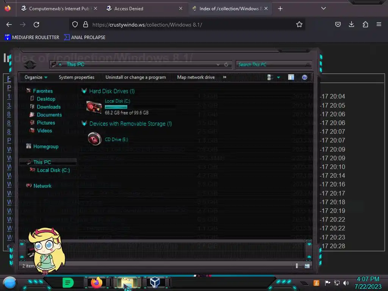Click the Firefox back arrow
The image size is (388, 291).
click(9, 25)
